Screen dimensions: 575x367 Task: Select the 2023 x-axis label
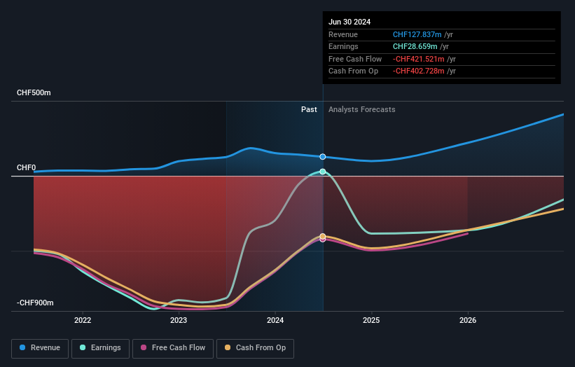coord(179,320)
